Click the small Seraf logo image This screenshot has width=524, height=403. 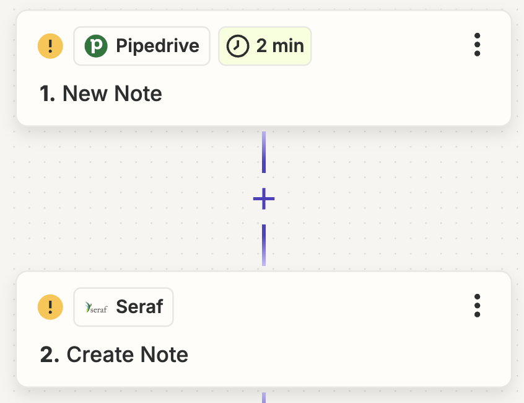coord(96,307)
